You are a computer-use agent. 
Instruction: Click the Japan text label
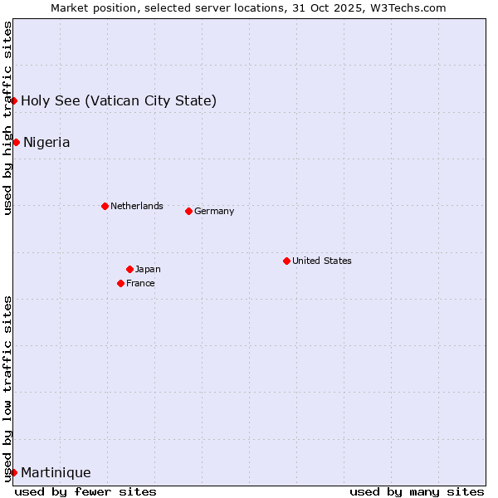click(148, 269)
